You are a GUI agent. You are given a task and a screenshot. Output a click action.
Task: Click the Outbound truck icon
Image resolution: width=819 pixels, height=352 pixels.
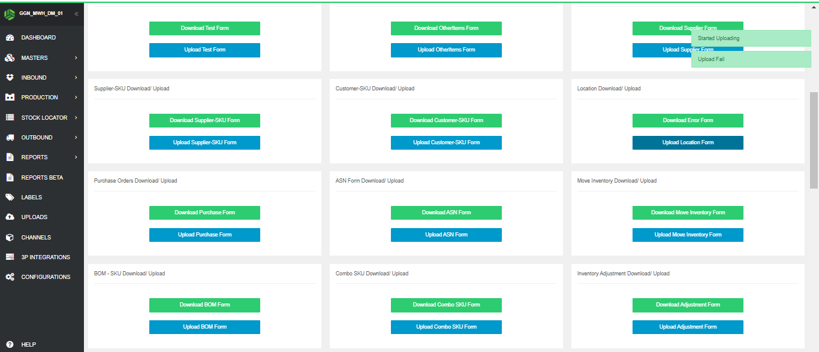(x=10, y=138)
